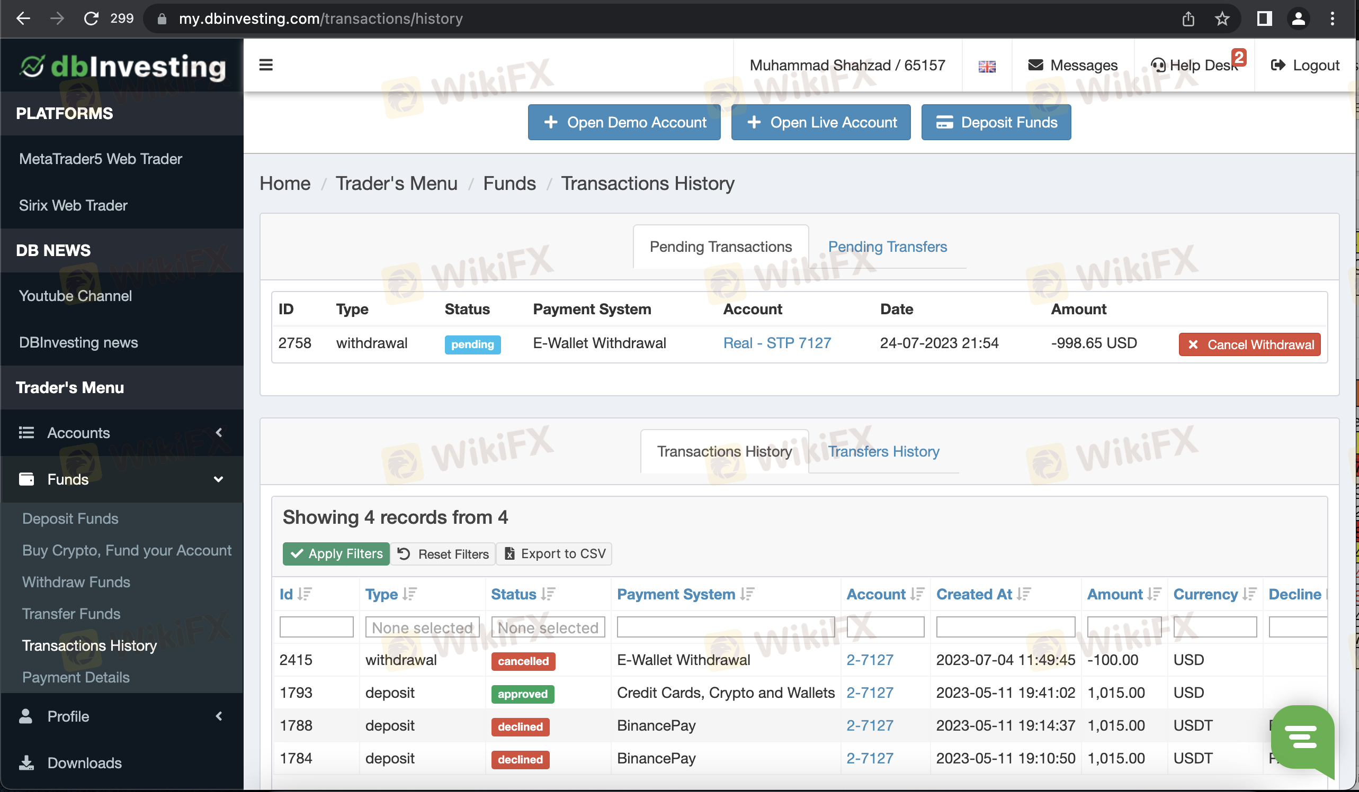The image size is (1359, 792).
Task: Expand the Profile sidebar menu
Action: click(x=122, y=716)
